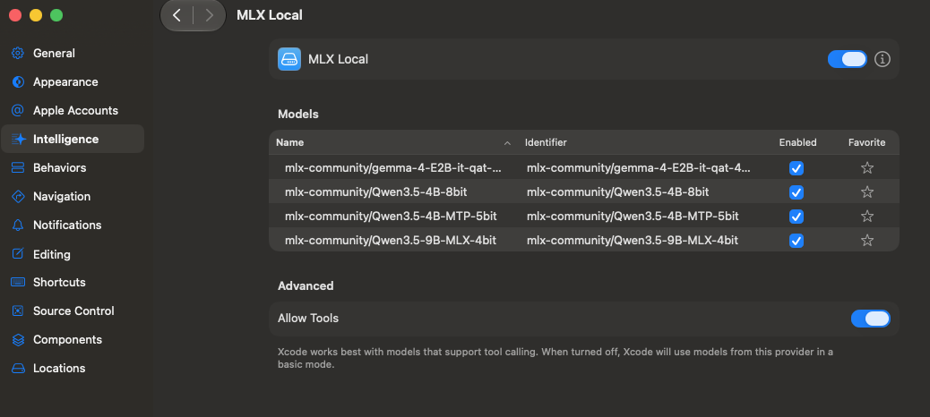Click the identifier cell for Qwen3.5-9B-MLX-4bit
The height and width of the screenshot is (417, 930).
633,241
